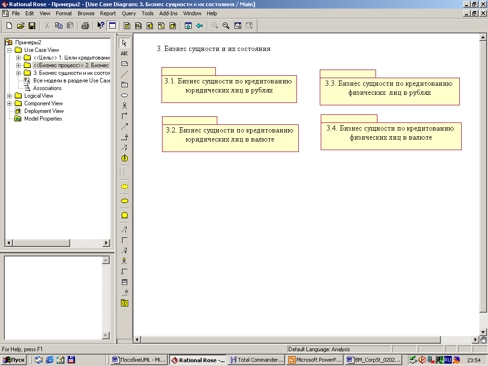This screenshot has width=488, height=366.
Task: Choose the plain Actor stick-figure tool
Action: pyautogui.click(x=124, y=105)
